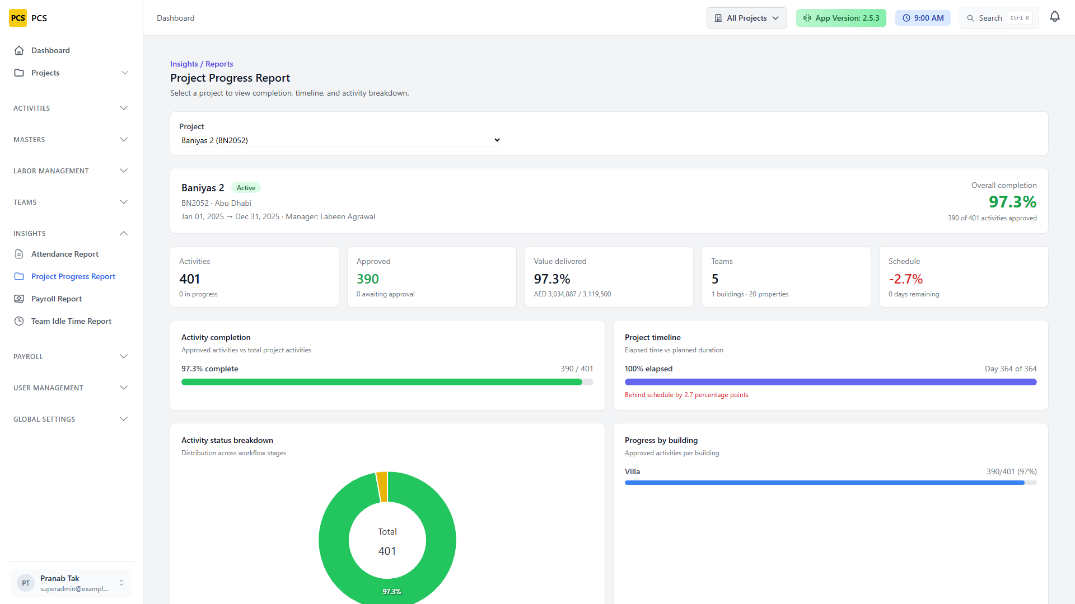Open the account switcher arrows

121,583
